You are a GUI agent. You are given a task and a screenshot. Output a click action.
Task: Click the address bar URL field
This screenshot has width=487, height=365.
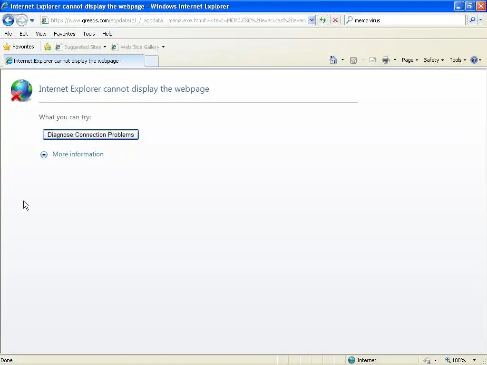pos(179,20)
